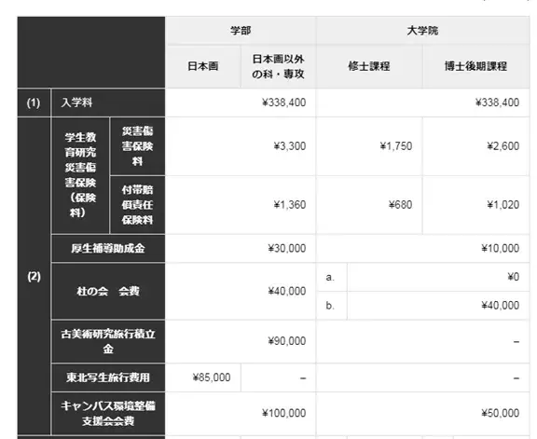Select 大学院 入学料 value ¥338,400

[x=497, y=103]
